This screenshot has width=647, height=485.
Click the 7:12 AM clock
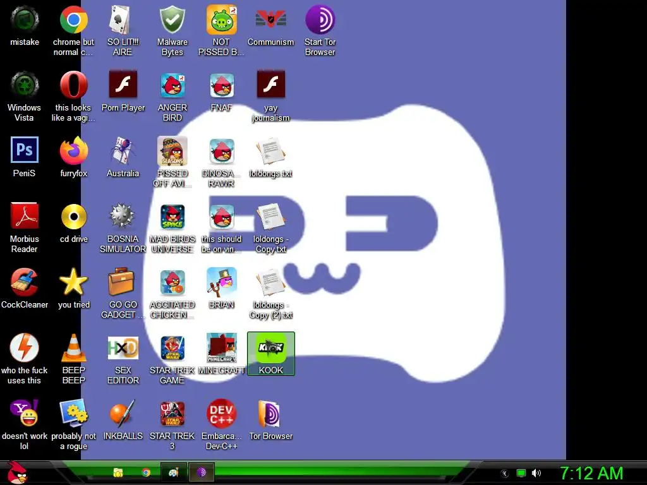pyautogui.click(x=591, y=474)
